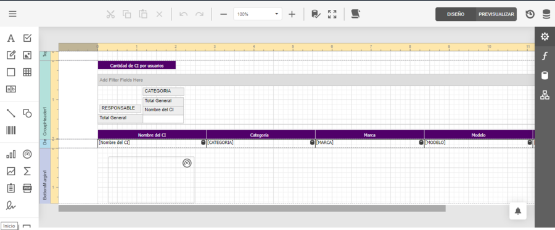555x230 pixels.
Task: Open the Properties gear panel
Action: [x=545, y=36]
